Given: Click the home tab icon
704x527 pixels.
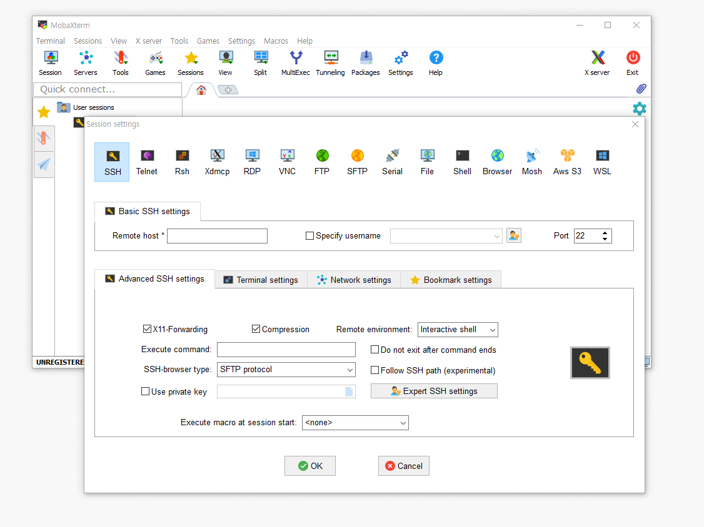Looking at the screenshot, I should coord(201,90).
